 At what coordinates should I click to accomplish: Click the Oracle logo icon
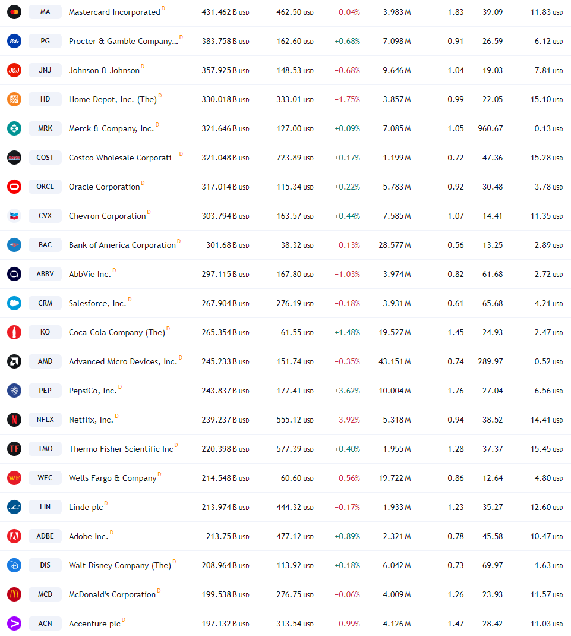[14, 187]
